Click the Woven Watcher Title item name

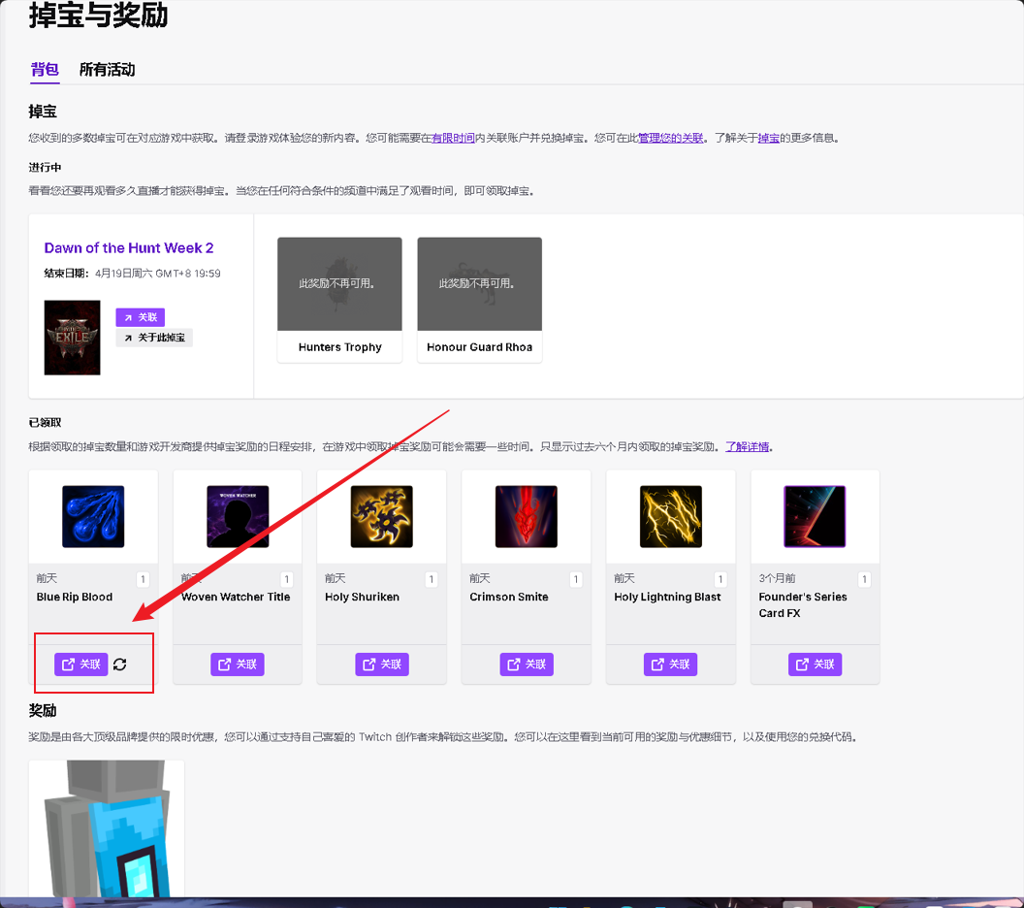pos(236,597)
